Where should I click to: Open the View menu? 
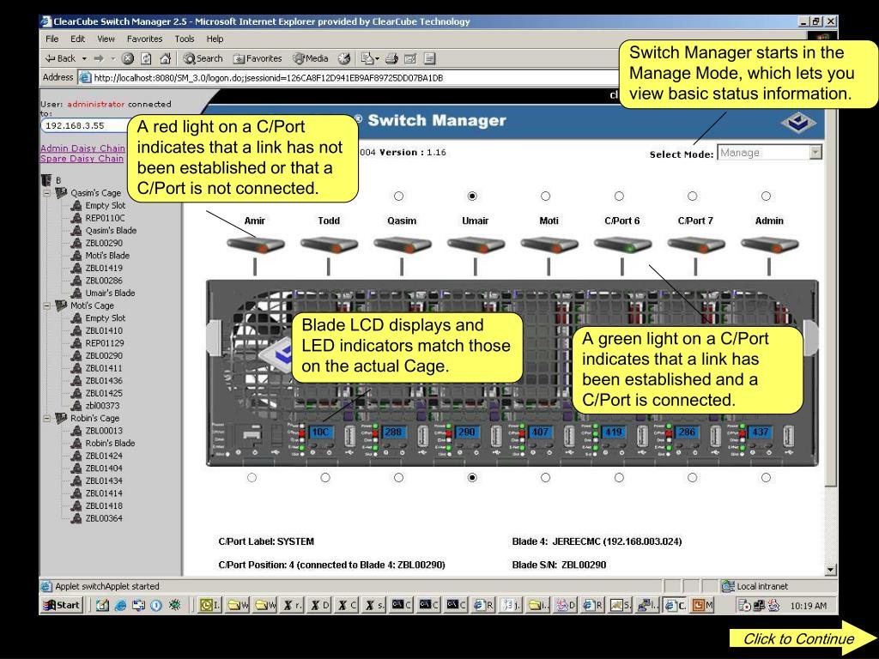tap(106, 39)
